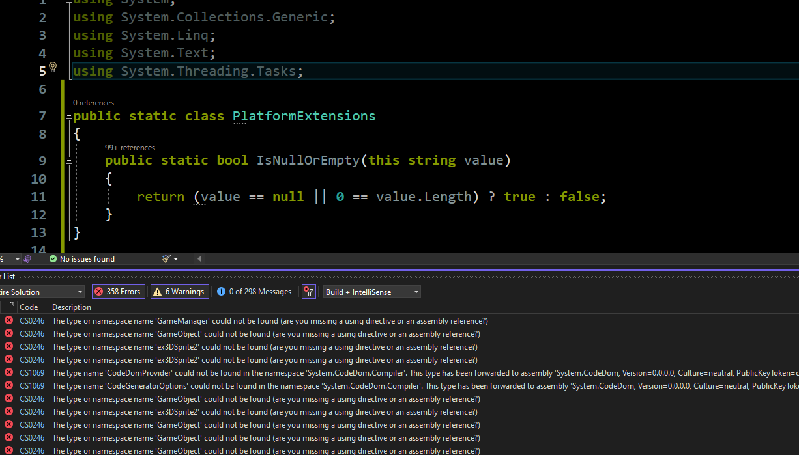
Task: Collapse the IsNullOrEmpty method block
Action: click(x=69, y=160)
